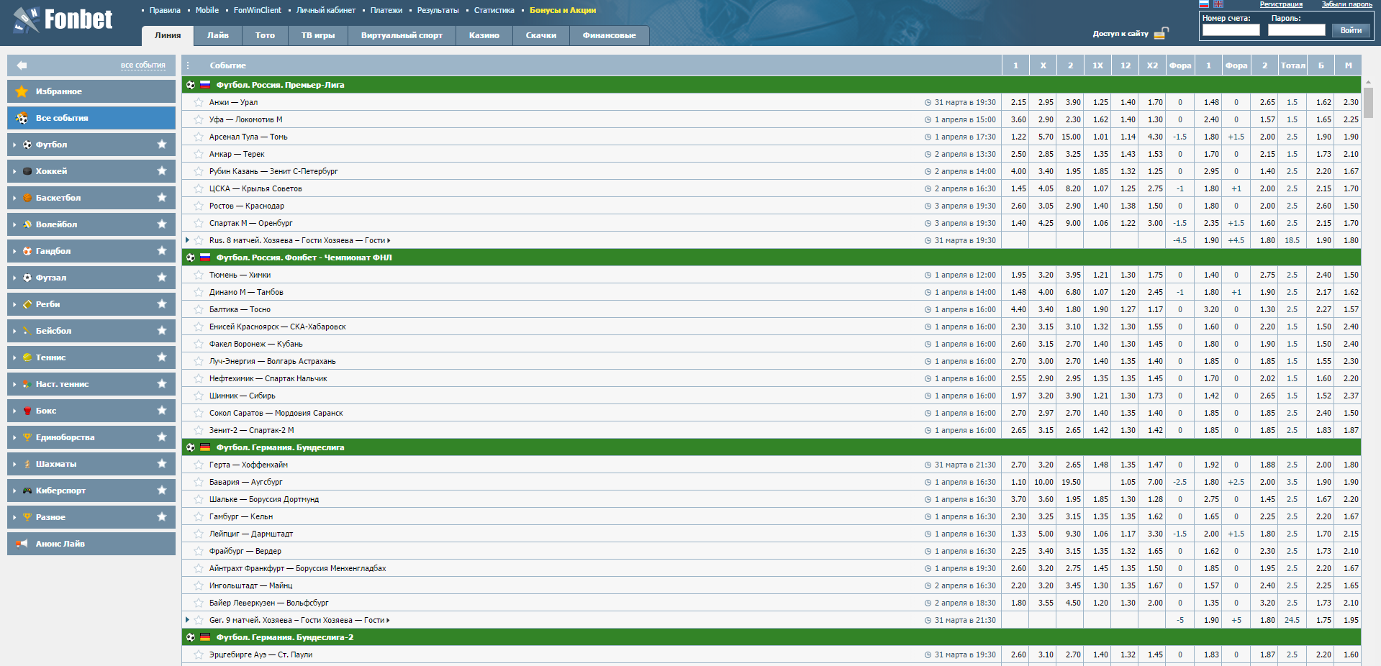
Task: Click the lock icon next to Доступ к сайту
Action: pos(1161,33)
